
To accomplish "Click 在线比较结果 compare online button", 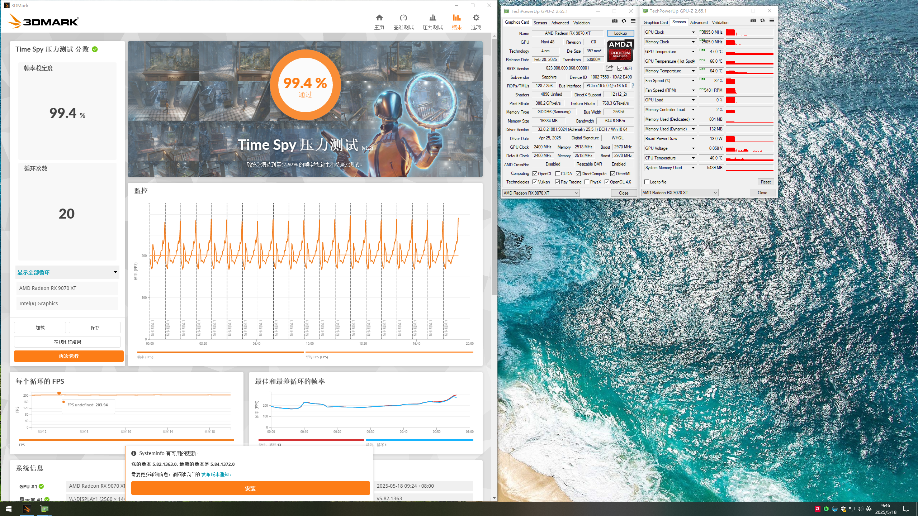I will [67, 342].
